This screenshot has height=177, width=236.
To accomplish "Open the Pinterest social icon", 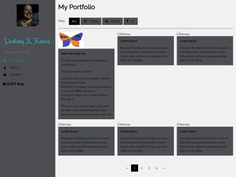I will coord(15,84).
